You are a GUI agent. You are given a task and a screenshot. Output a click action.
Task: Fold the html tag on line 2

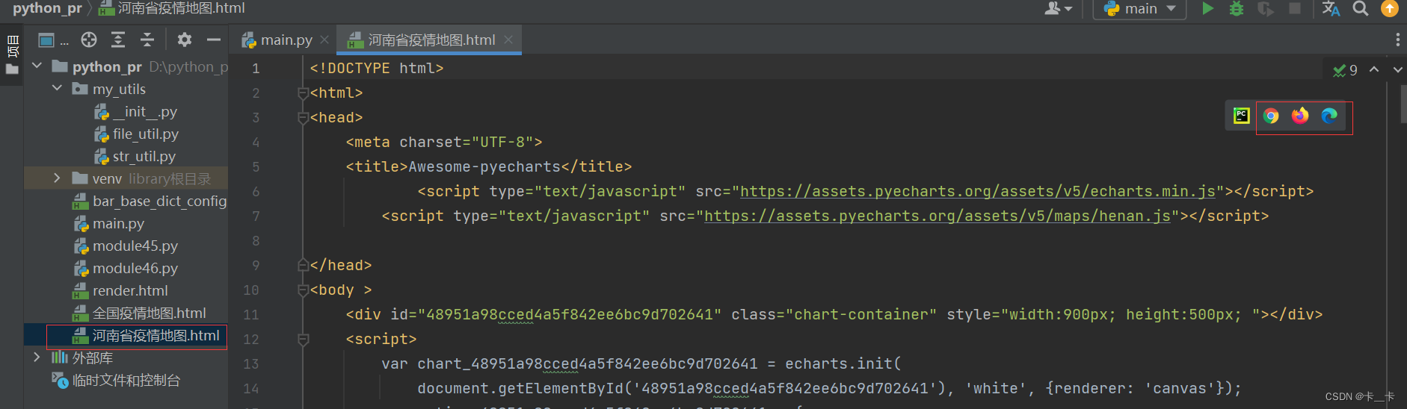pyautogui.click(x=303, y=93)
